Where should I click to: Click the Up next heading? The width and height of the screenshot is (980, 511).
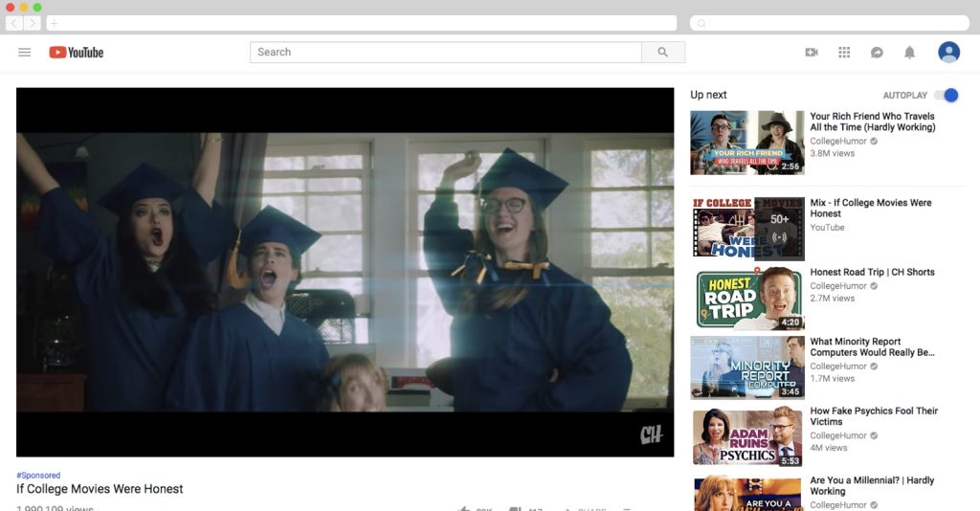[x=708, y=95]
